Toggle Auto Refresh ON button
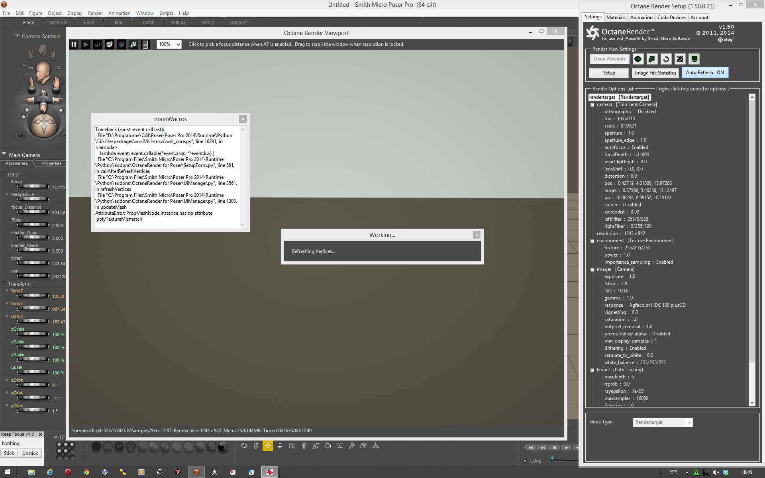The height and width of the screenshot is (478, 765). click(704, 72)
